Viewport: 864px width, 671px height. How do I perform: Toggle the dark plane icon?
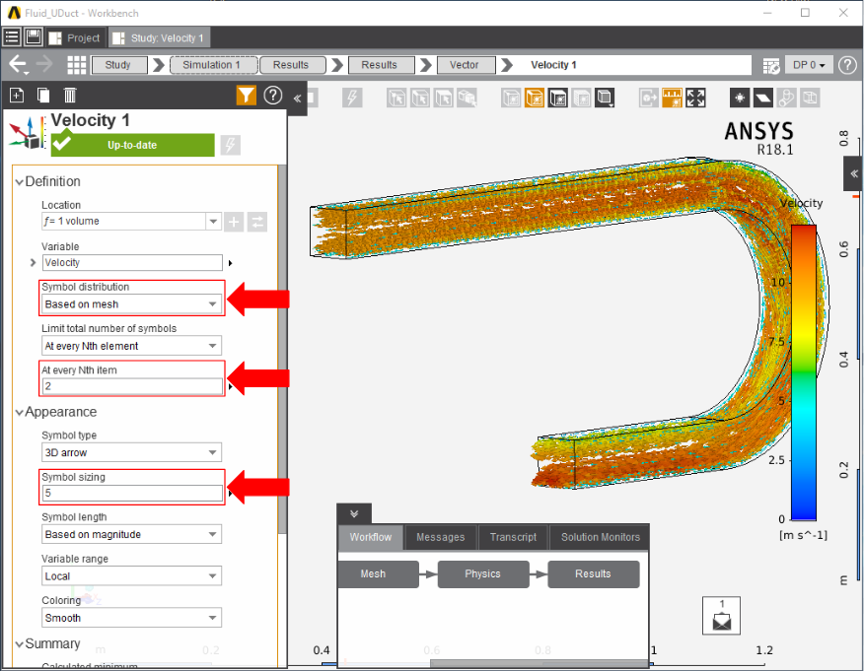(763, 99)
